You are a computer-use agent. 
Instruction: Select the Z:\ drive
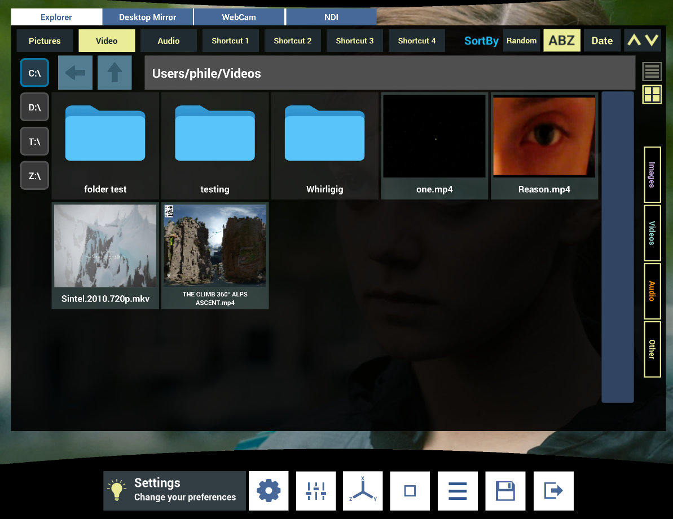(x=34, y=176)
